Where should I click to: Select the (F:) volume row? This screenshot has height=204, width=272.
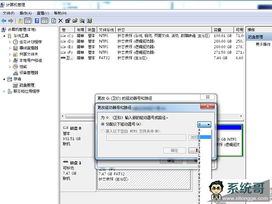coord(152,52)
